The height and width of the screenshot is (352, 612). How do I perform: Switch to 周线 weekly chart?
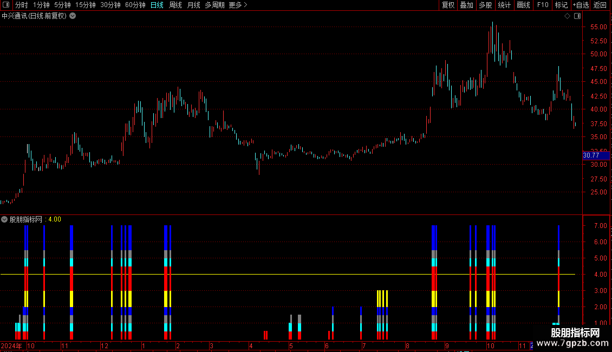pos(175,5)
